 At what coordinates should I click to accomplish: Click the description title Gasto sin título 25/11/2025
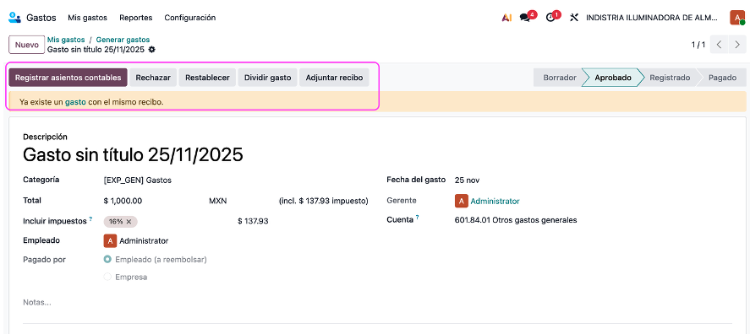click(133, 155)
